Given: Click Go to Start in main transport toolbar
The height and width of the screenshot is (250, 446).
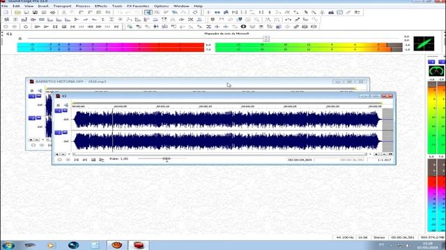Looking at the screenshot, I should pos(72,26).
